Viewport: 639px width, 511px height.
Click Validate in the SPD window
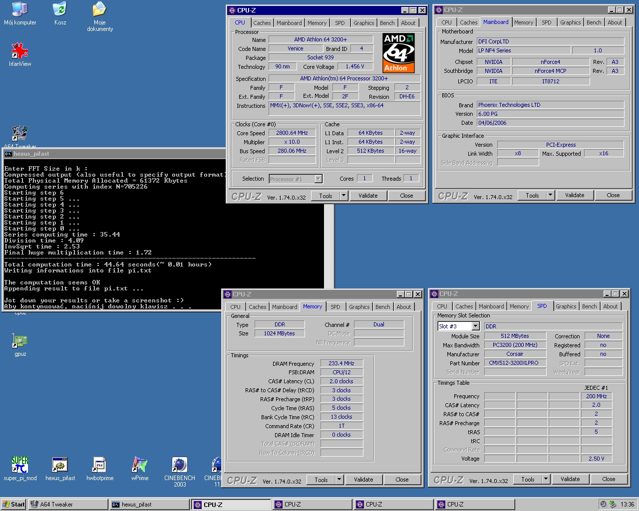click(570, 480)
